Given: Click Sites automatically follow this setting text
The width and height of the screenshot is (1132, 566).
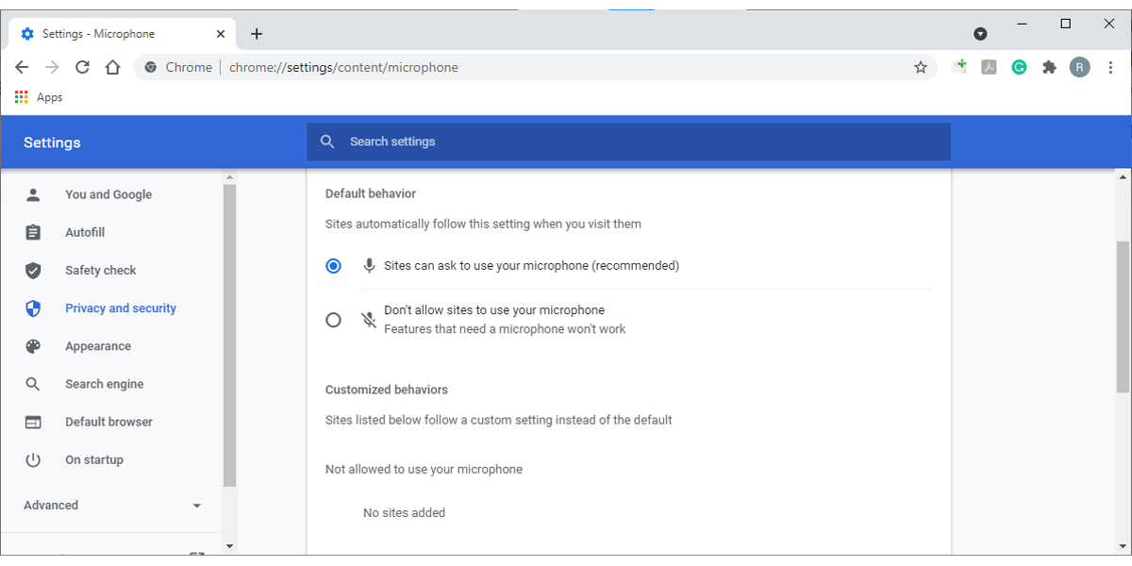Looking at the screenshot, I should [x=483, y=225].
